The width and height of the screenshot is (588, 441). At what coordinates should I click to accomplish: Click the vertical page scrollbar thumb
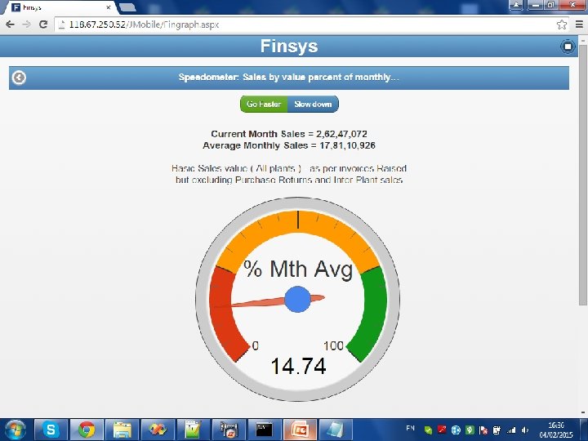(x=583, y=175)
